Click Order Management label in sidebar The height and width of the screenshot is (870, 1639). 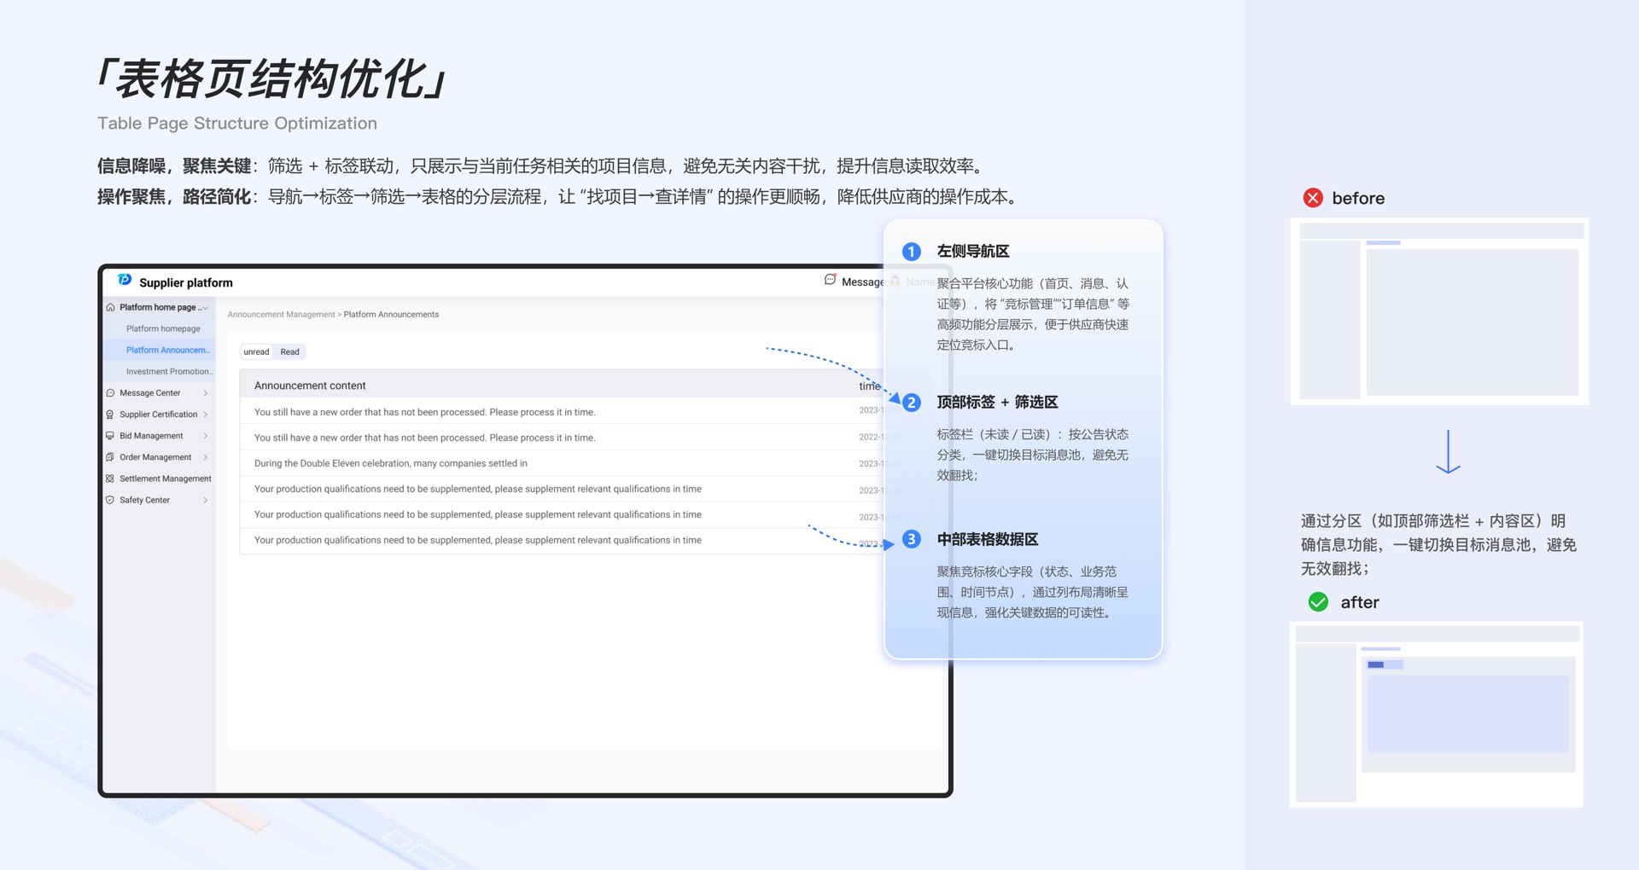tap(155, 457)
